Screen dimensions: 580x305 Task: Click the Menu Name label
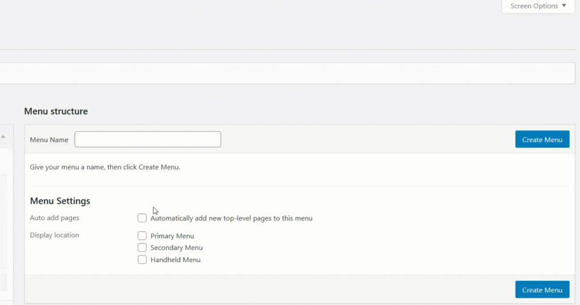point(49,140)
